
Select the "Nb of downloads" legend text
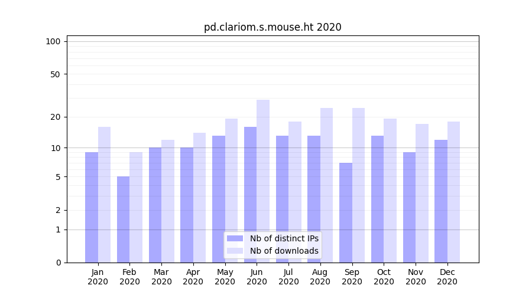pyautogui.click(x=284, y=251)
